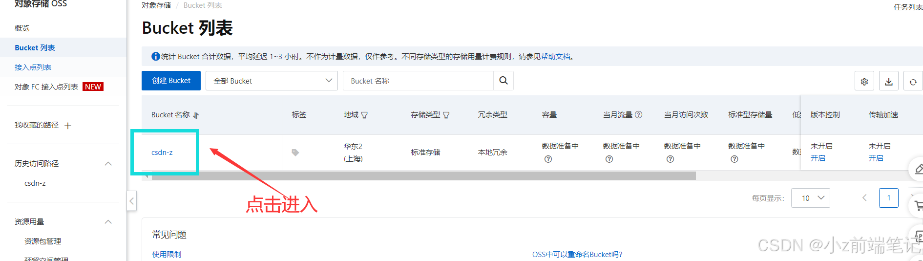The height and width of the screenshot is (261, 923).
Task: Click the 标签 column header
Action: pos(299,114)
